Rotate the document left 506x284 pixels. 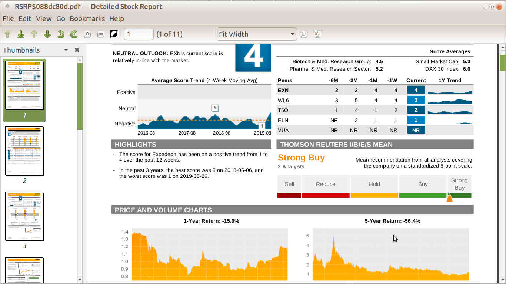click(61, 34)
